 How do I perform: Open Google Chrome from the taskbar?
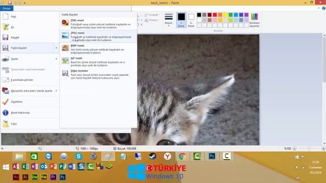point(182,156)
